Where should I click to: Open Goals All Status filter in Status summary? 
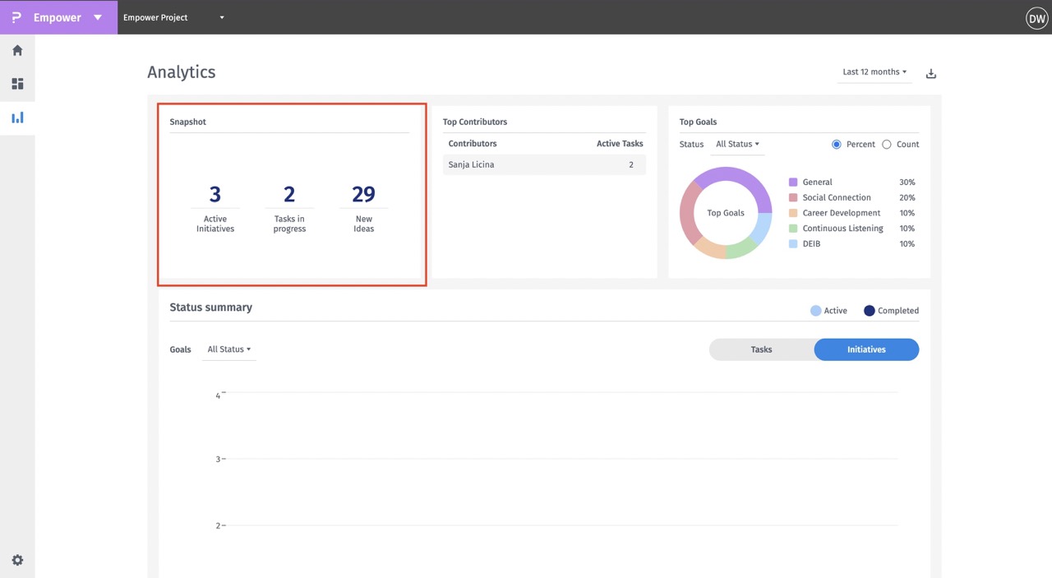click(x=228, y=349)
